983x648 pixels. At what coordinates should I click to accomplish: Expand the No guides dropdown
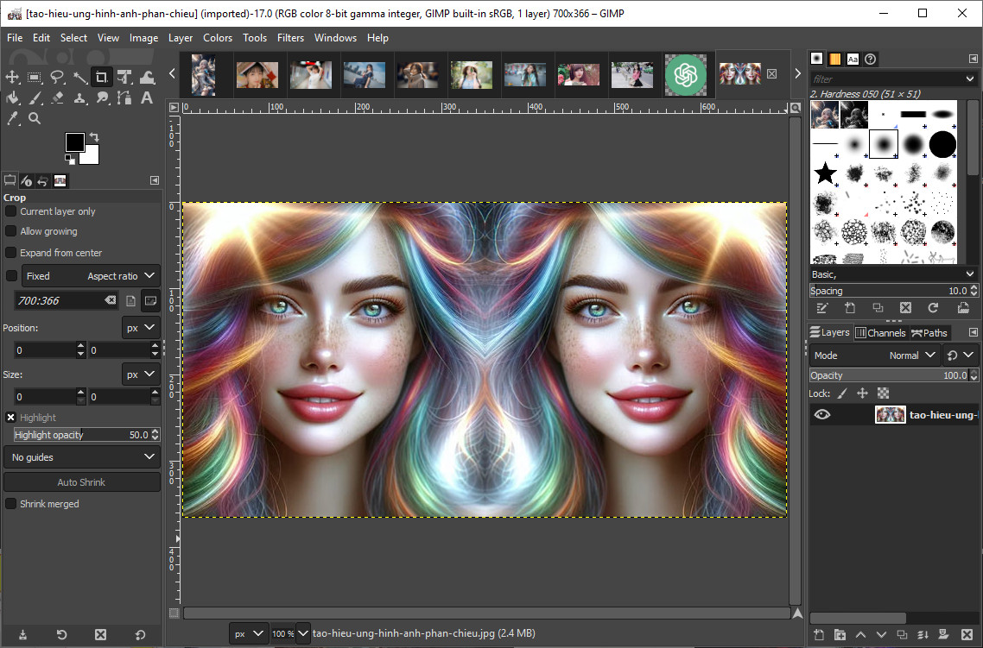(x=82, y=457)
